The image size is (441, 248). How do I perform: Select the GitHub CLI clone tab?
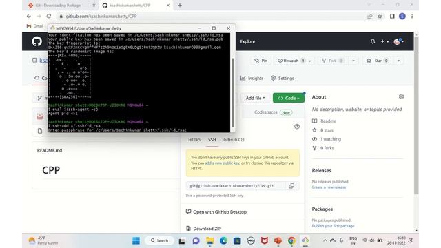click(x=234, y=139)
